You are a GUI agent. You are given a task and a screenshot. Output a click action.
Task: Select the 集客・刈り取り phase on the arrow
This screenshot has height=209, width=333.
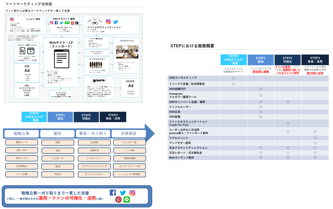click(x=93, y=134)
